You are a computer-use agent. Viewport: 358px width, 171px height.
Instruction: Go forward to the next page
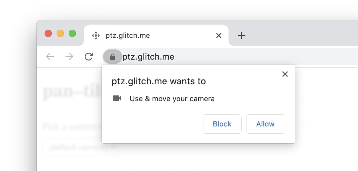tap(69, 57)
